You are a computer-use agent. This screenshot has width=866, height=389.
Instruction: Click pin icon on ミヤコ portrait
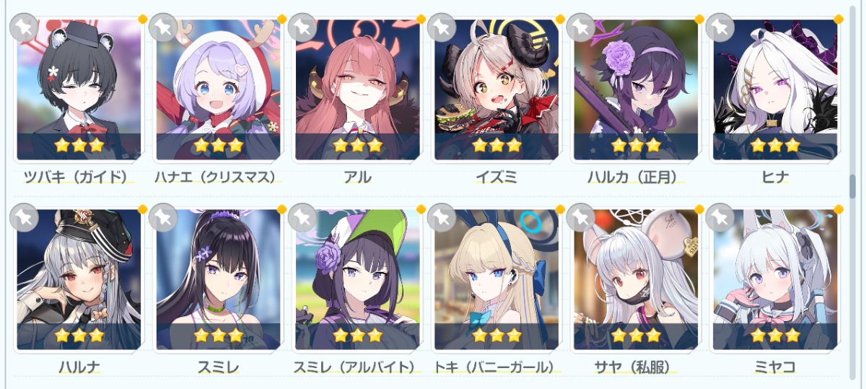point(720,217)
